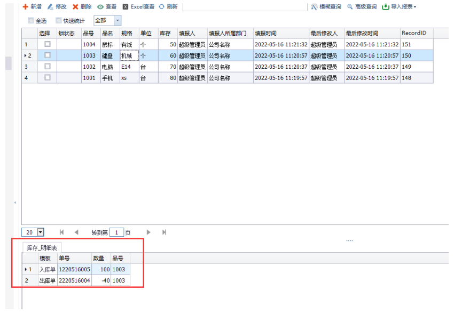Jump to the first page arrow

62,232
